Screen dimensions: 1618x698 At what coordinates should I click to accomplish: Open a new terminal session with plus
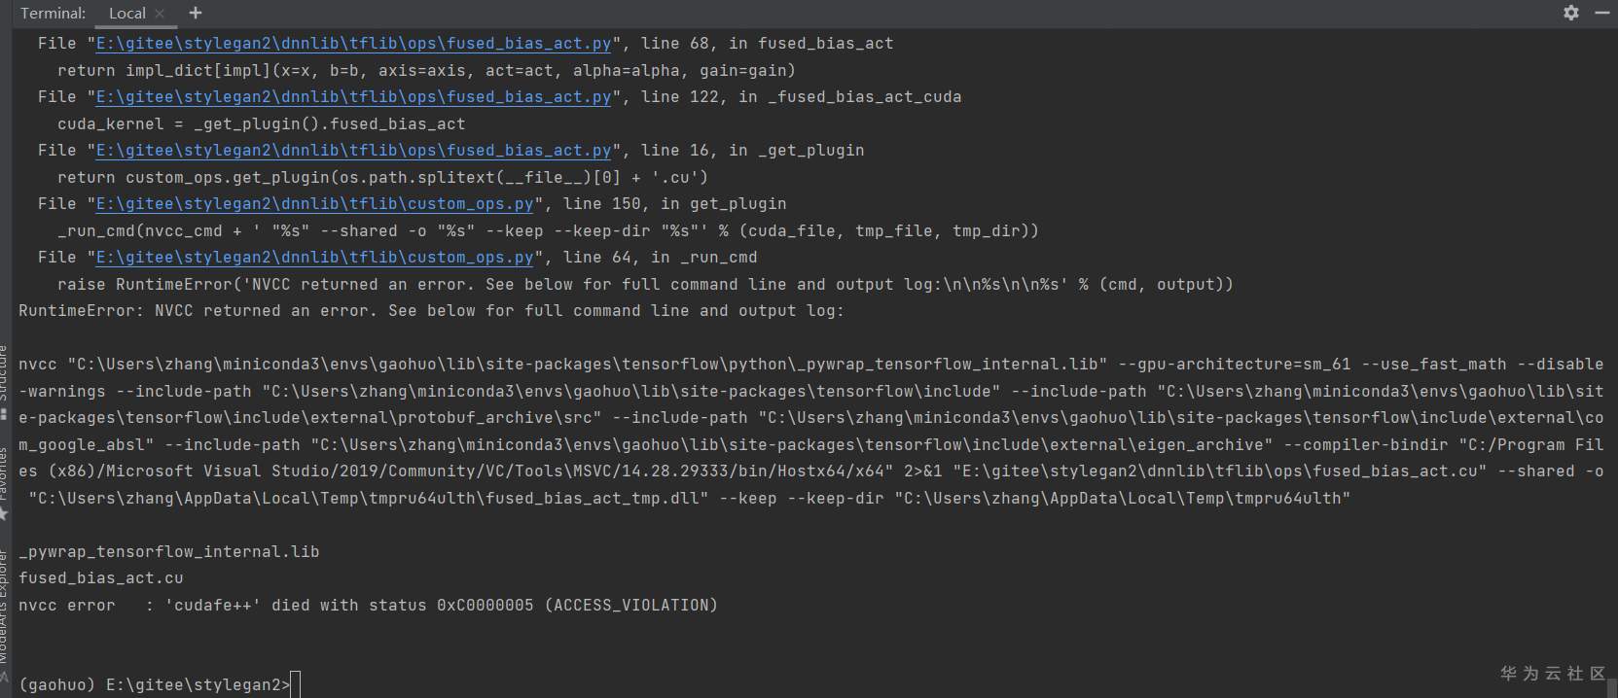[196, 13]
